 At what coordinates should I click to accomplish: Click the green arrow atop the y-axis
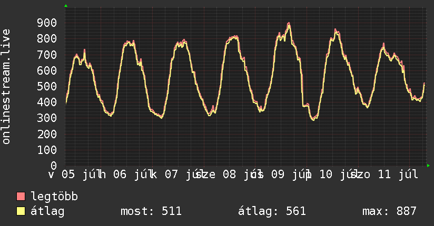pos(66,6)
